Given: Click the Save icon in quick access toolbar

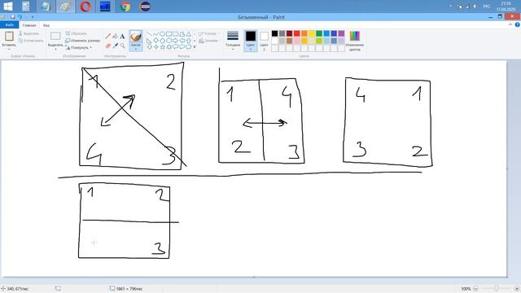Looking at the screenshot, I should 13,16.
